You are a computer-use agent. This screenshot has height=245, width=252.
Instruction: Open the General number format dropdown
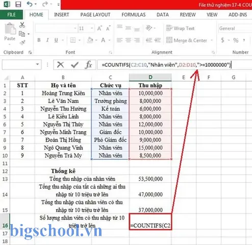235,29
